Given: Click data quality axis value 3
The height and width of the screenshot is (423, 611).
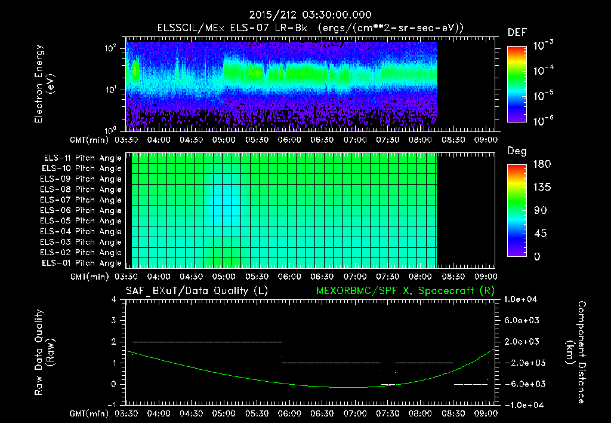Looking at the screenshot, I should coord(114,321).
